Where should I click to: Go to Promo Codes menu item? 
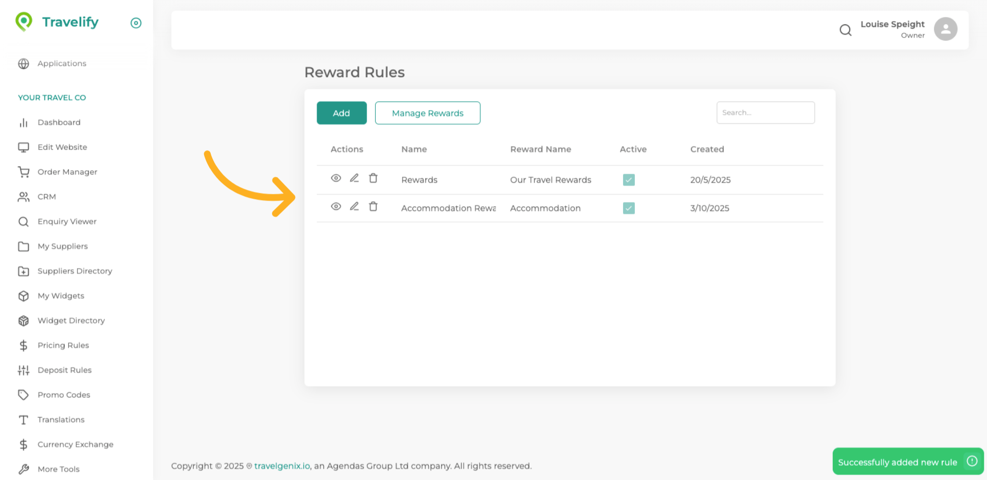[x=64, y=395]
